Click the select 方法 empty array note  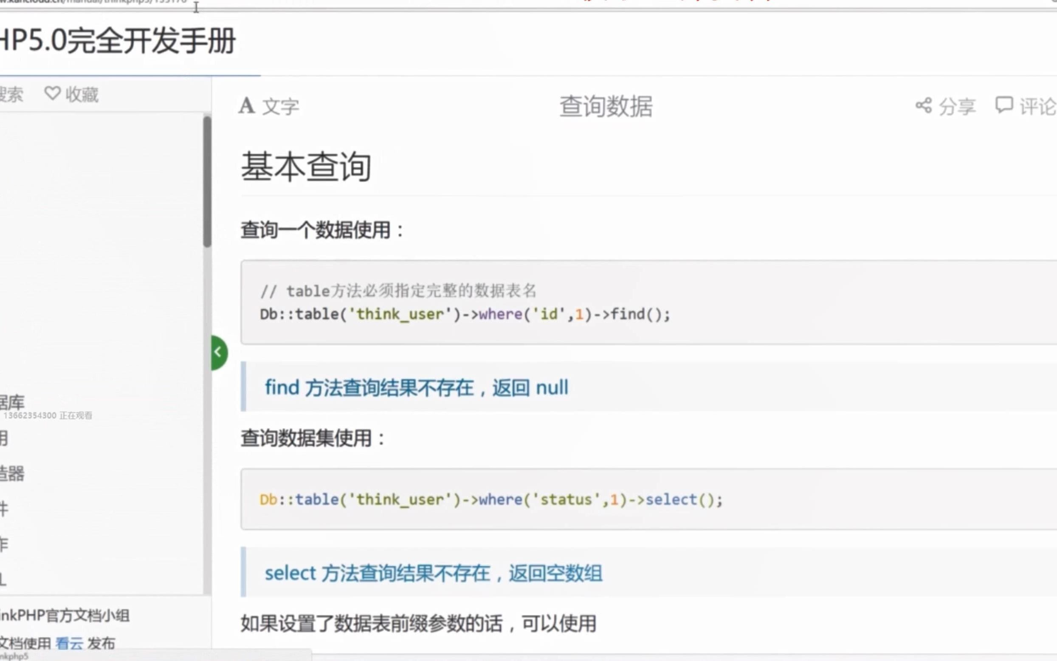click(x=434, y=573)
